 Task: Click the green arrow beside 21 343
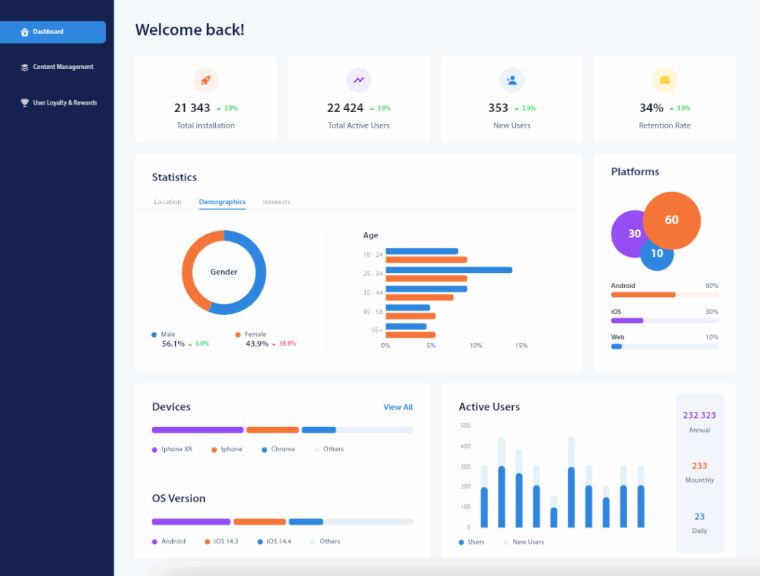tap(219, 108)
